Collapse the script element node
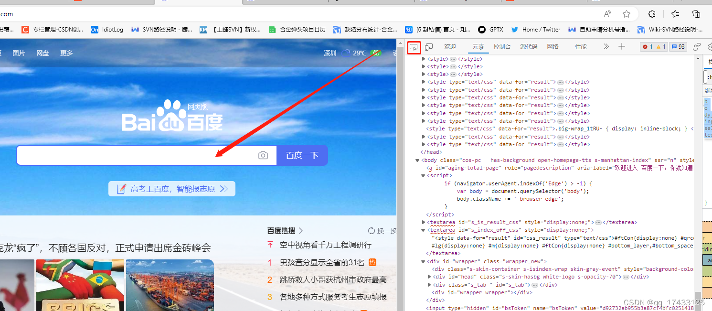Screen dimensions: 712x311 click(423, 176)
